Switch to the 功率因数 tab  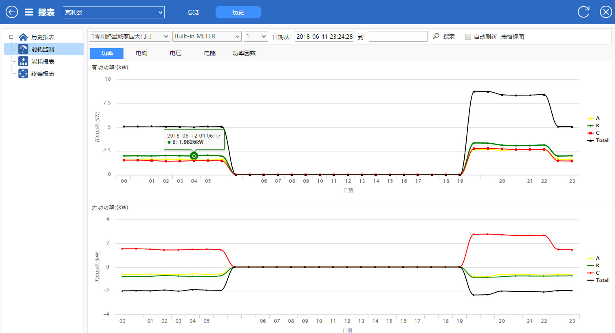click(244, 53)
